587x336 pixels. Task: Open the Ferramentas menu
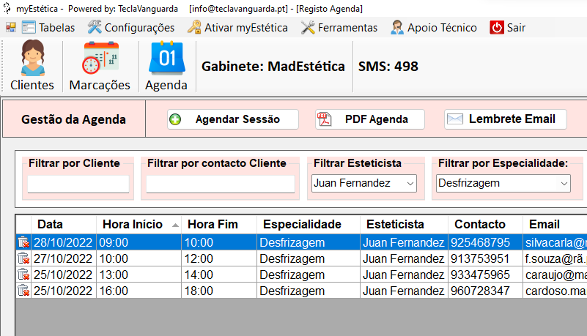[339, 28]
